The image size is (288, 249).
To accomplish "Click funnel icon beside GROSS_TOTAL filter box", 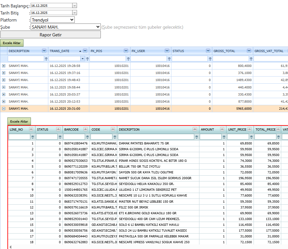I will click(x=251, y=59).
